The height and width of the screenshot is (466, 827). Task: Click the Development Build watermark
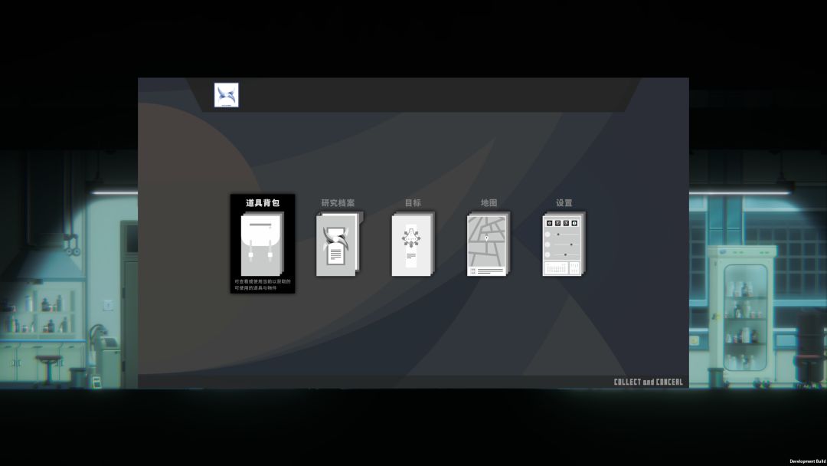tap(806, 461)
